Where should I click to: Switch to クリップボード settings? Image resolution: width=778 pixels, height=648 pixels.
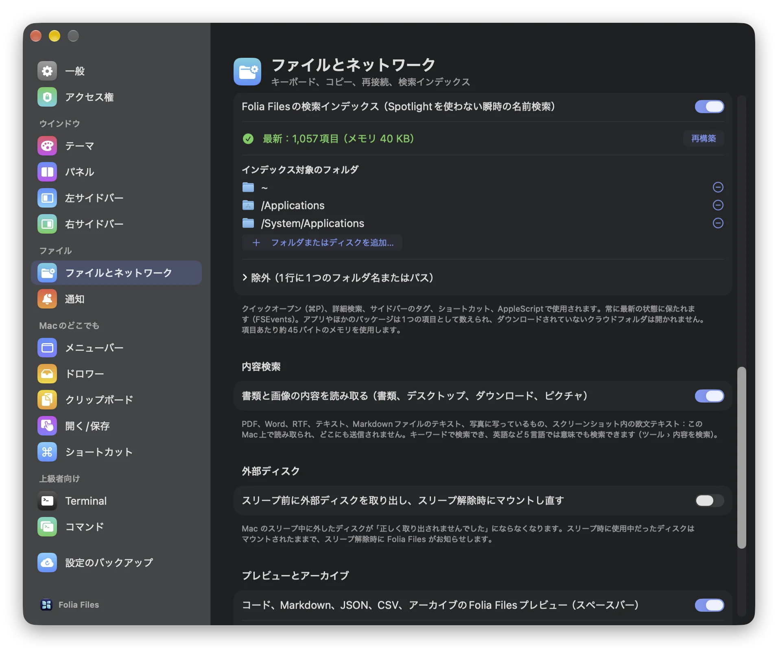coord(116,400)
